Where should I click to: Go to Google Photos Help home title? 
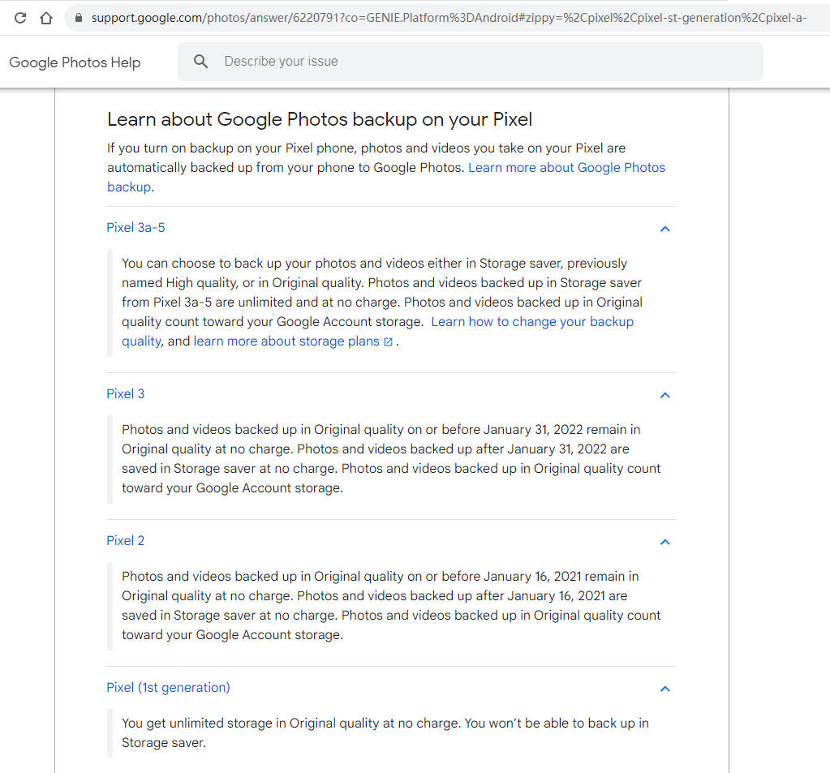pyautogui.click(x=75, y=62)
